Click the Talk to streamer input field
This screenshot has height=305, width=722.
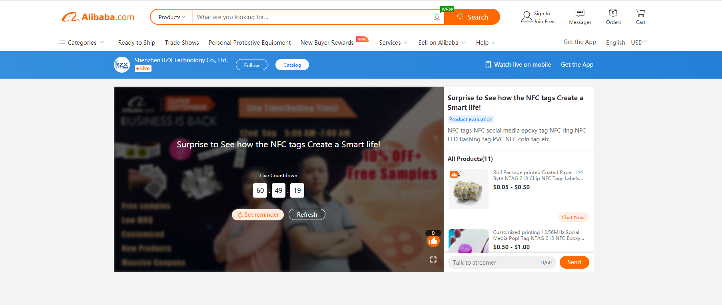502,262
